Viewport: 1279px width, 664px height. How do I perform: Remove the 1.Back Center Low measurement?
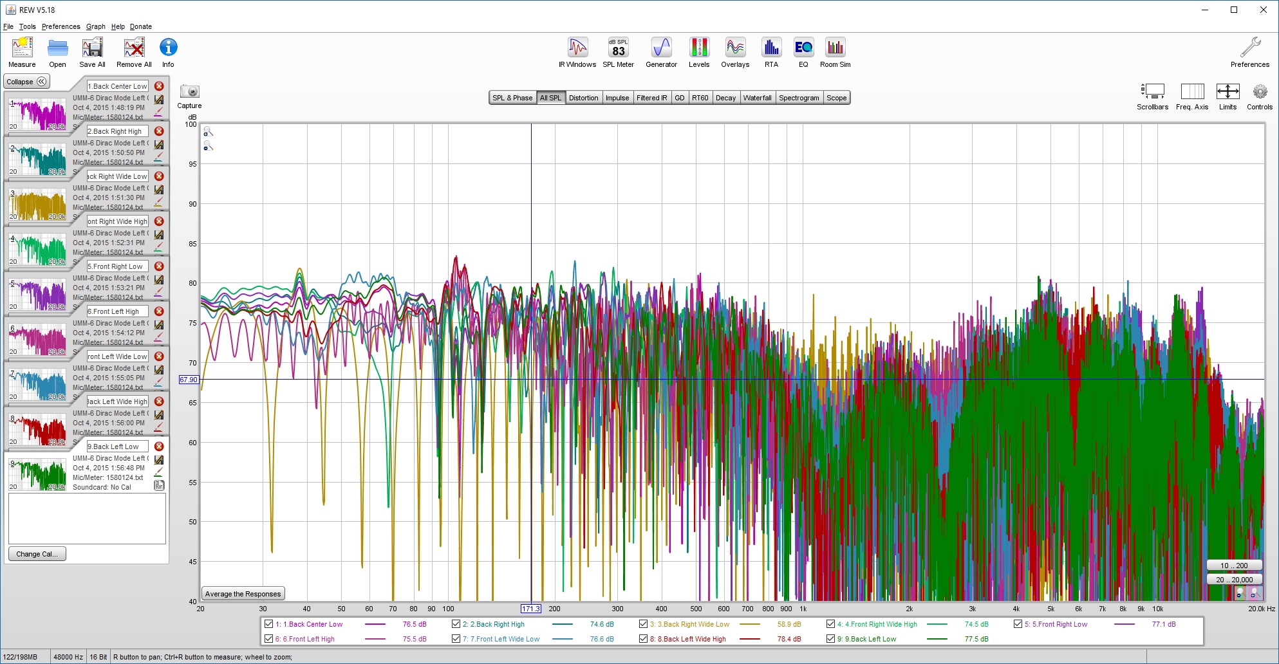click(x=159, y=86)
